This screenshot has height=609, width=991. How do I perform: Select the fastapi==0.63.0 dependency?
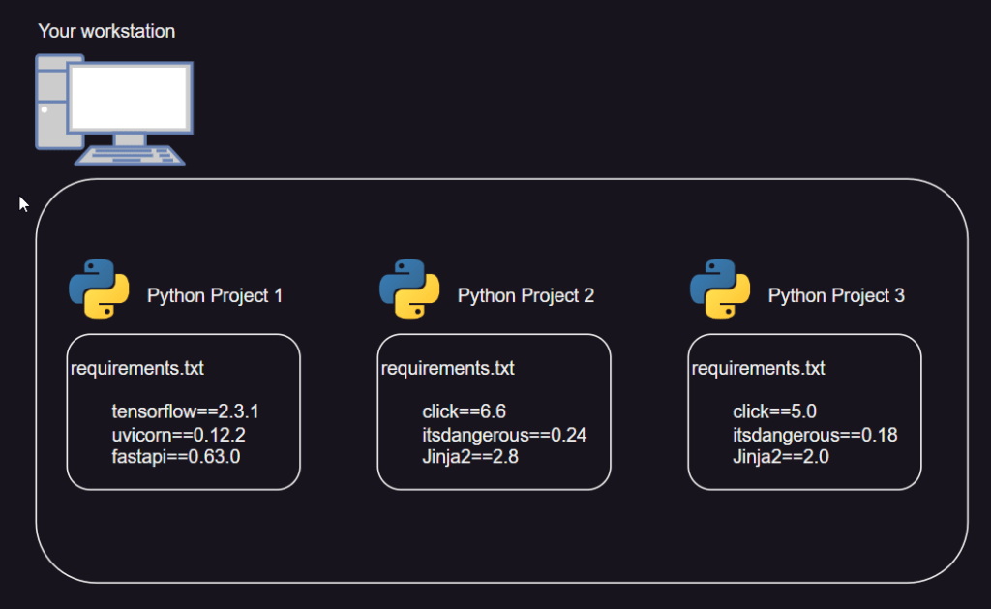coord(175,456)
